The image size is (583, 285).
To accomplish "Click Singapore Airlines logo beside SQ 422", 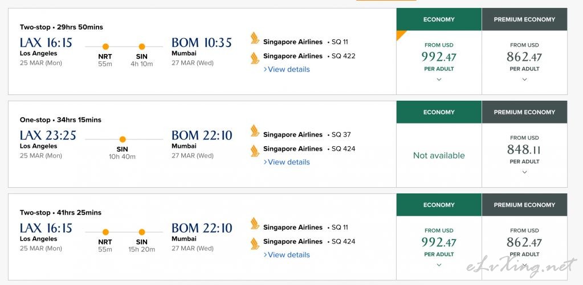I will [x=255, y=58].
